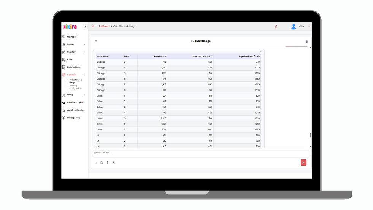
Task: Send the message with red arrow button
Action: click(303, 163)
